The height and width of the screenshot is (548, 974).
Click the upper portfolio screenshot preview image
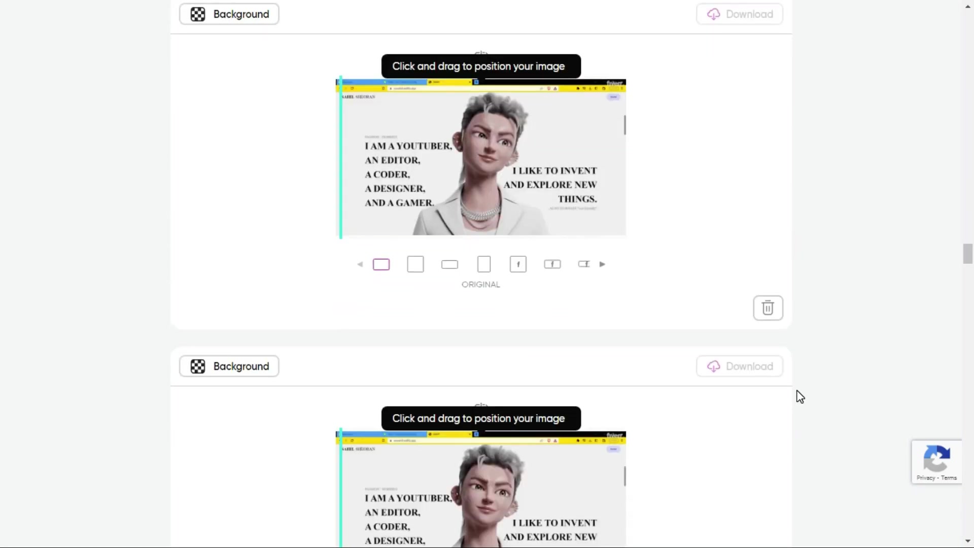point(481,157)
